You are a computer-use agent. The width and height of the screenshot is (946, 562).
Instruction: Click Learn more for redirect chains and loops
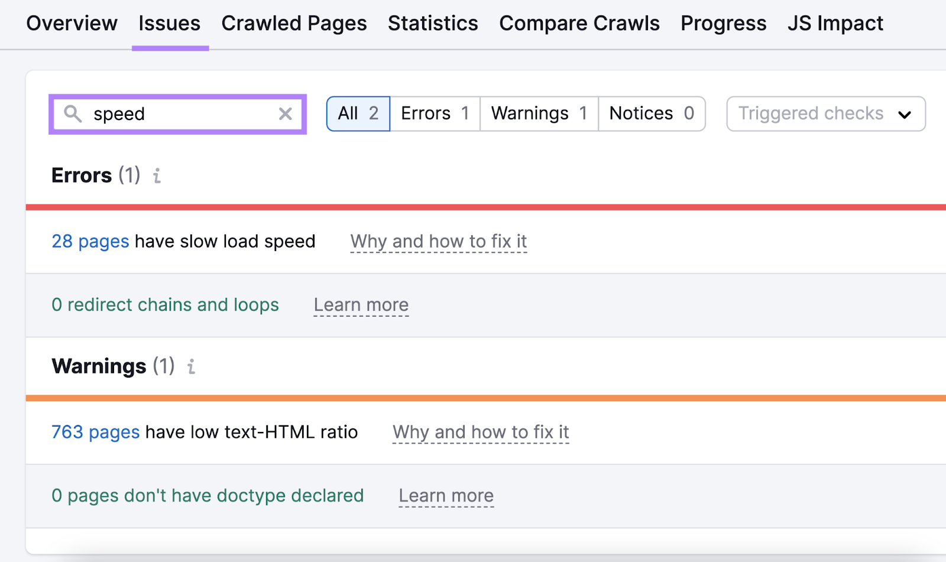[x=361, y=305]
